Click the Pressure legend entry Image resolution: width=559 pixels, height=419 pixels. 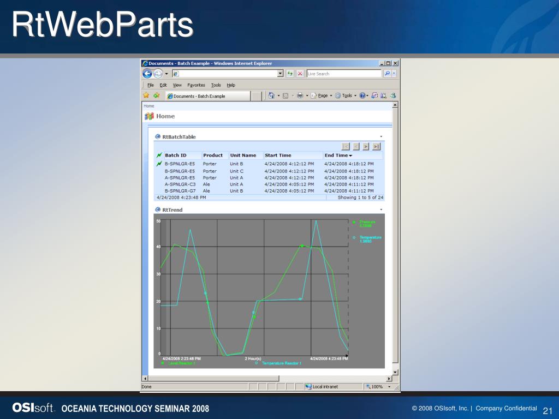tap(364, 224)
